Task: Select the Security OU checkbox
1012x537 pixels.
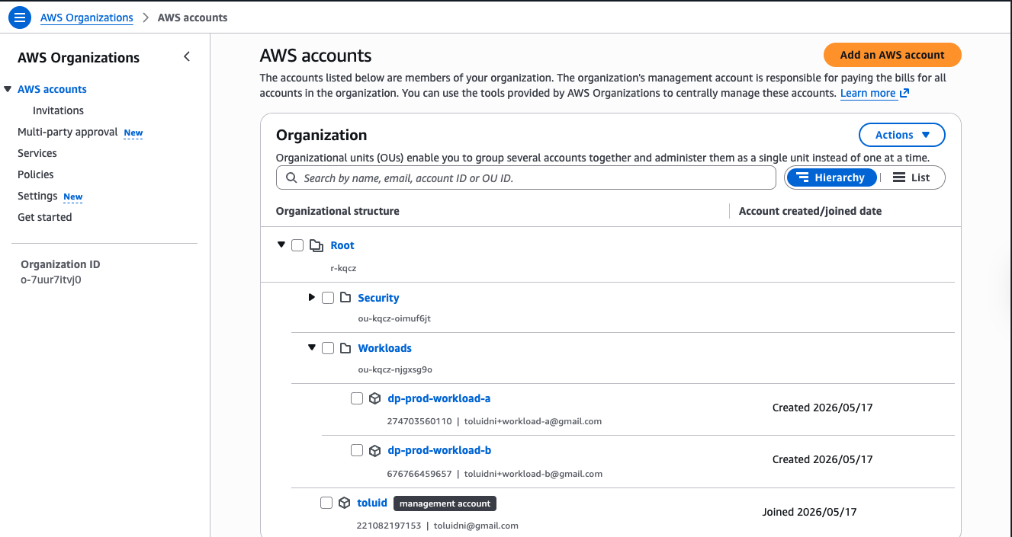Action: [328, 298]
